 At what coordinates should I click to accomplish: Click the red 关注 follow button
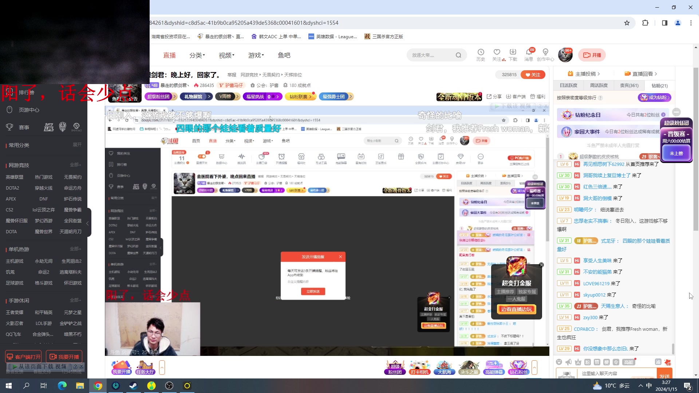click(x=533, y=74)
